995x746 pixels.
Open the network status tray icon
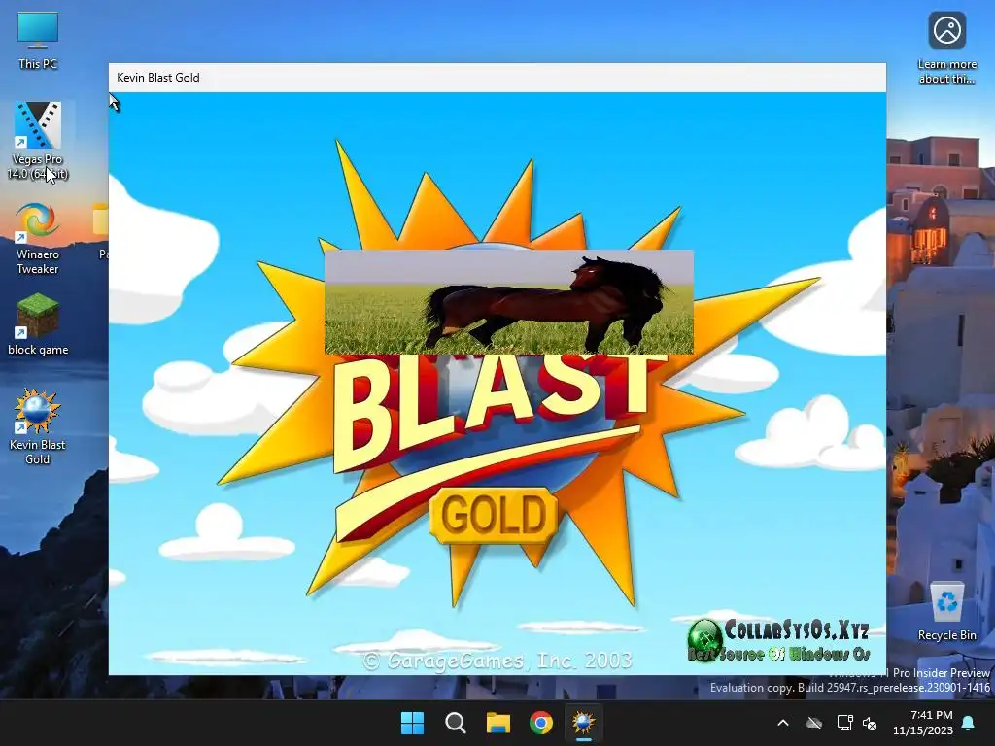pos(844,723)
